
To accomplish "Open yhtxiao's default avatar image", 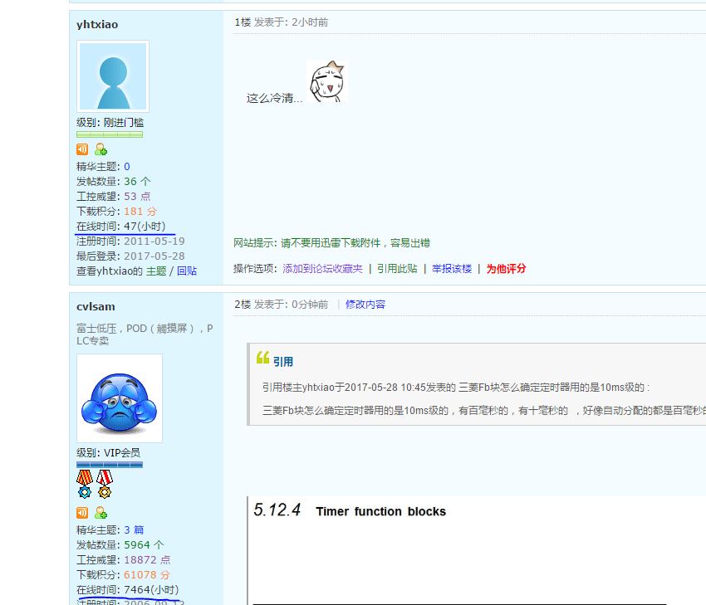I will coord(112,76).
